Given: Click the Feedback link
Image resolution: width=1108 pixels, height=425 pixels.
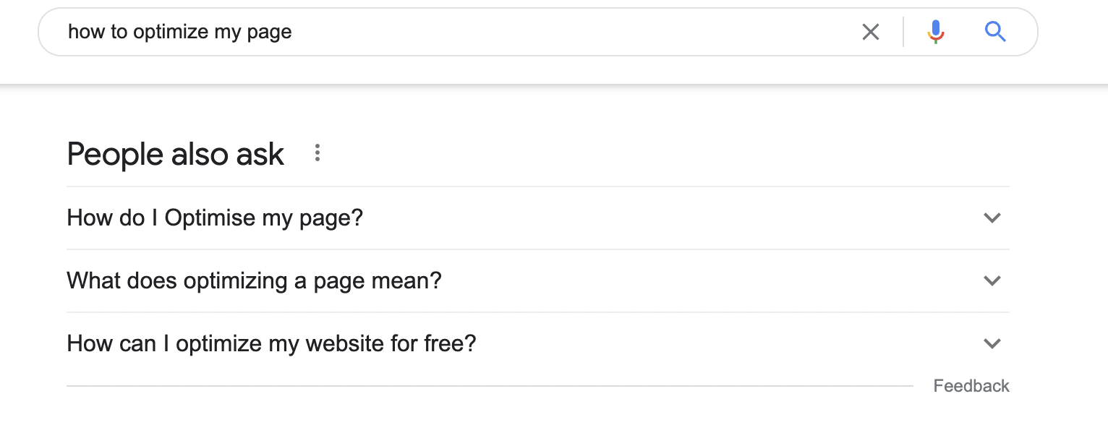Looking at the screenshot, I should pyautogui.click(x=971, y=386).
